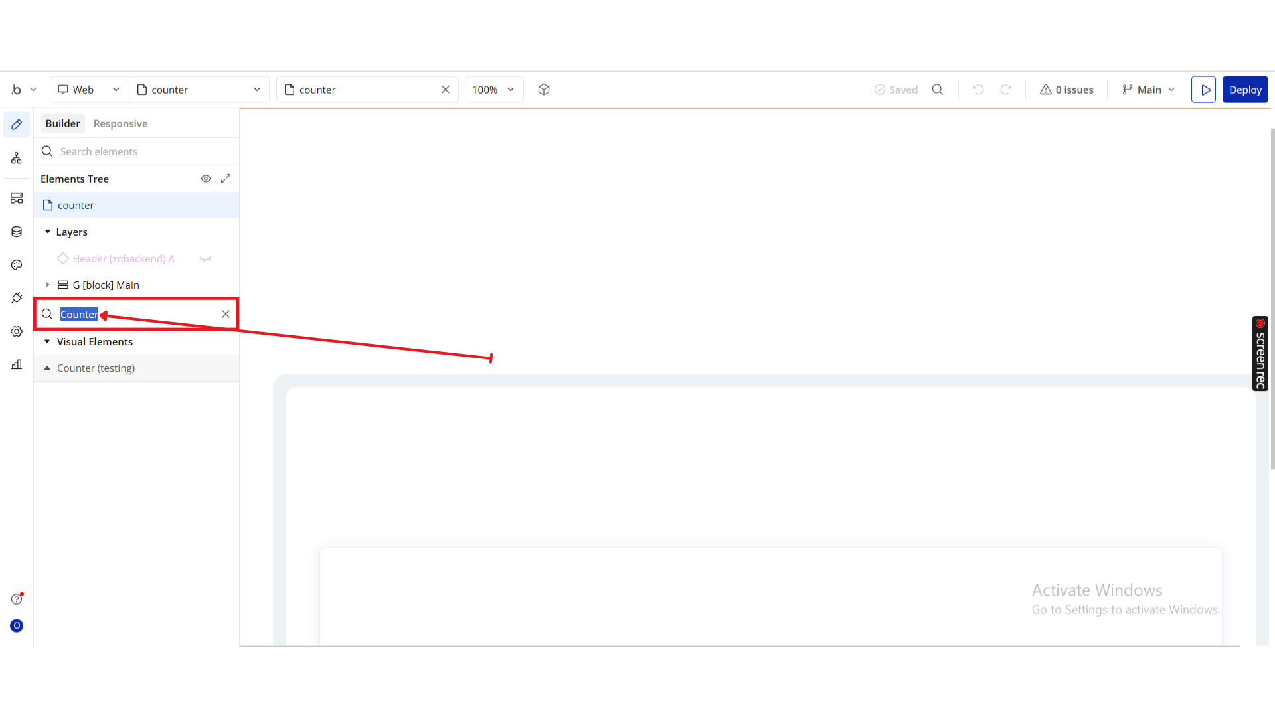
Task: Expand the G [block] Main group
Action: click(48, 285)
